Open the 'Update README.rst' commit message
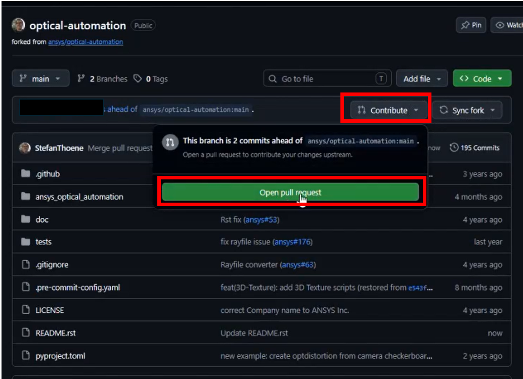This screenshot has height=379, width=523. pos(254,333)
